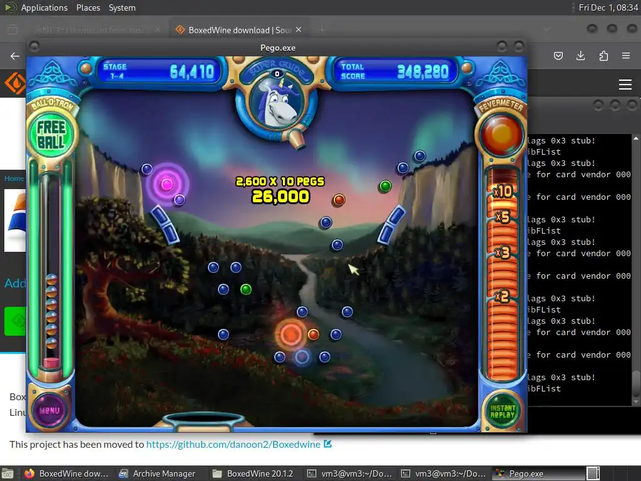
Task: Click the ball catcher bucket at bottom
Action: (203, 422)
